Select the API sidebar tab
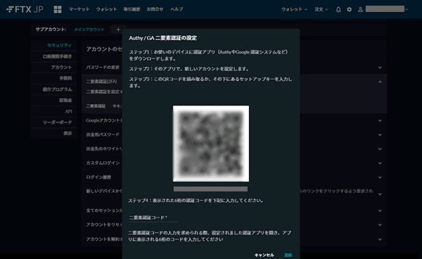This screenshot has height=259, width=422. coord(68,111)
